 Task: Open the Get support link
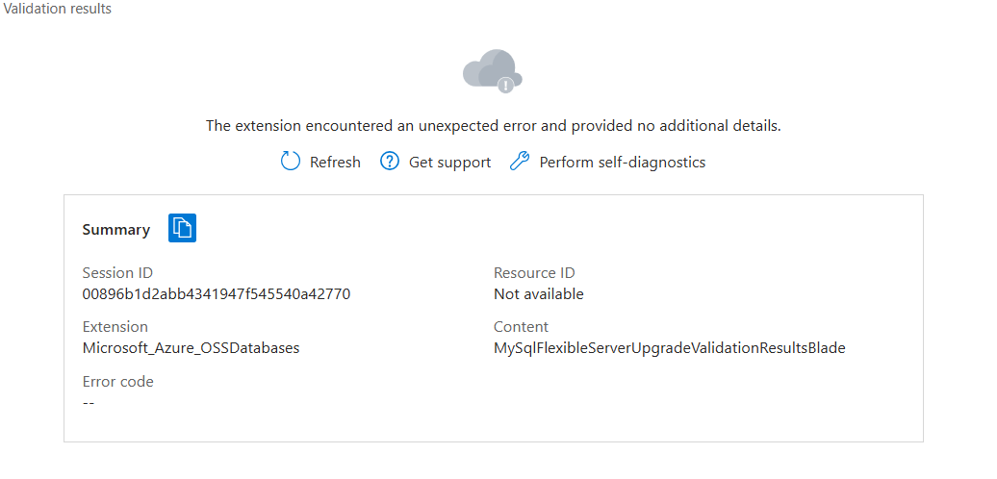point(449,163)
